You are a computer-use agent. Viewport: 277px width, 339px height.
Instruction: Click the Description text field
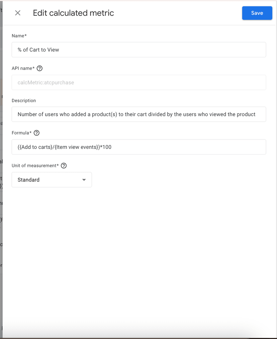point(138,114)
